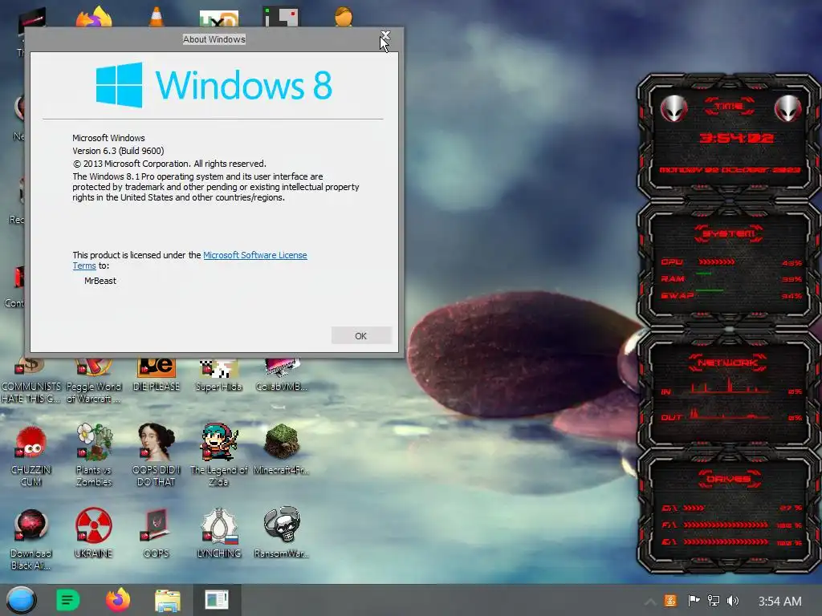Screen dimensions: 822x616
Task: Click the Windows 8 logo banner
Action: coord(214,85)
